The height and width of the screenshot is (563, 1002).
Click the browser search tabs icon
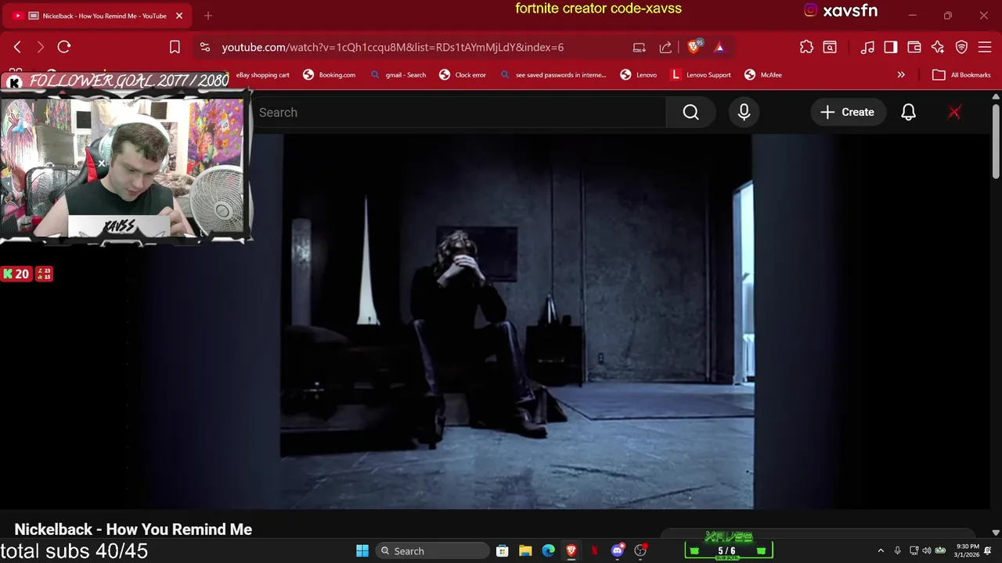tap(830, 47)
